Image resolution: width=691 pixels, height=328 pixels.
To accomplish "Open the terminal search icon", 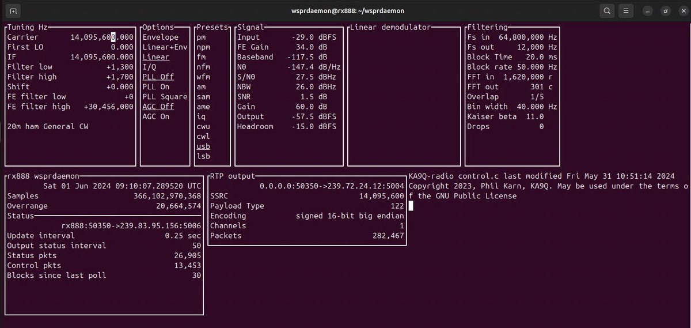I will (606, 11).
